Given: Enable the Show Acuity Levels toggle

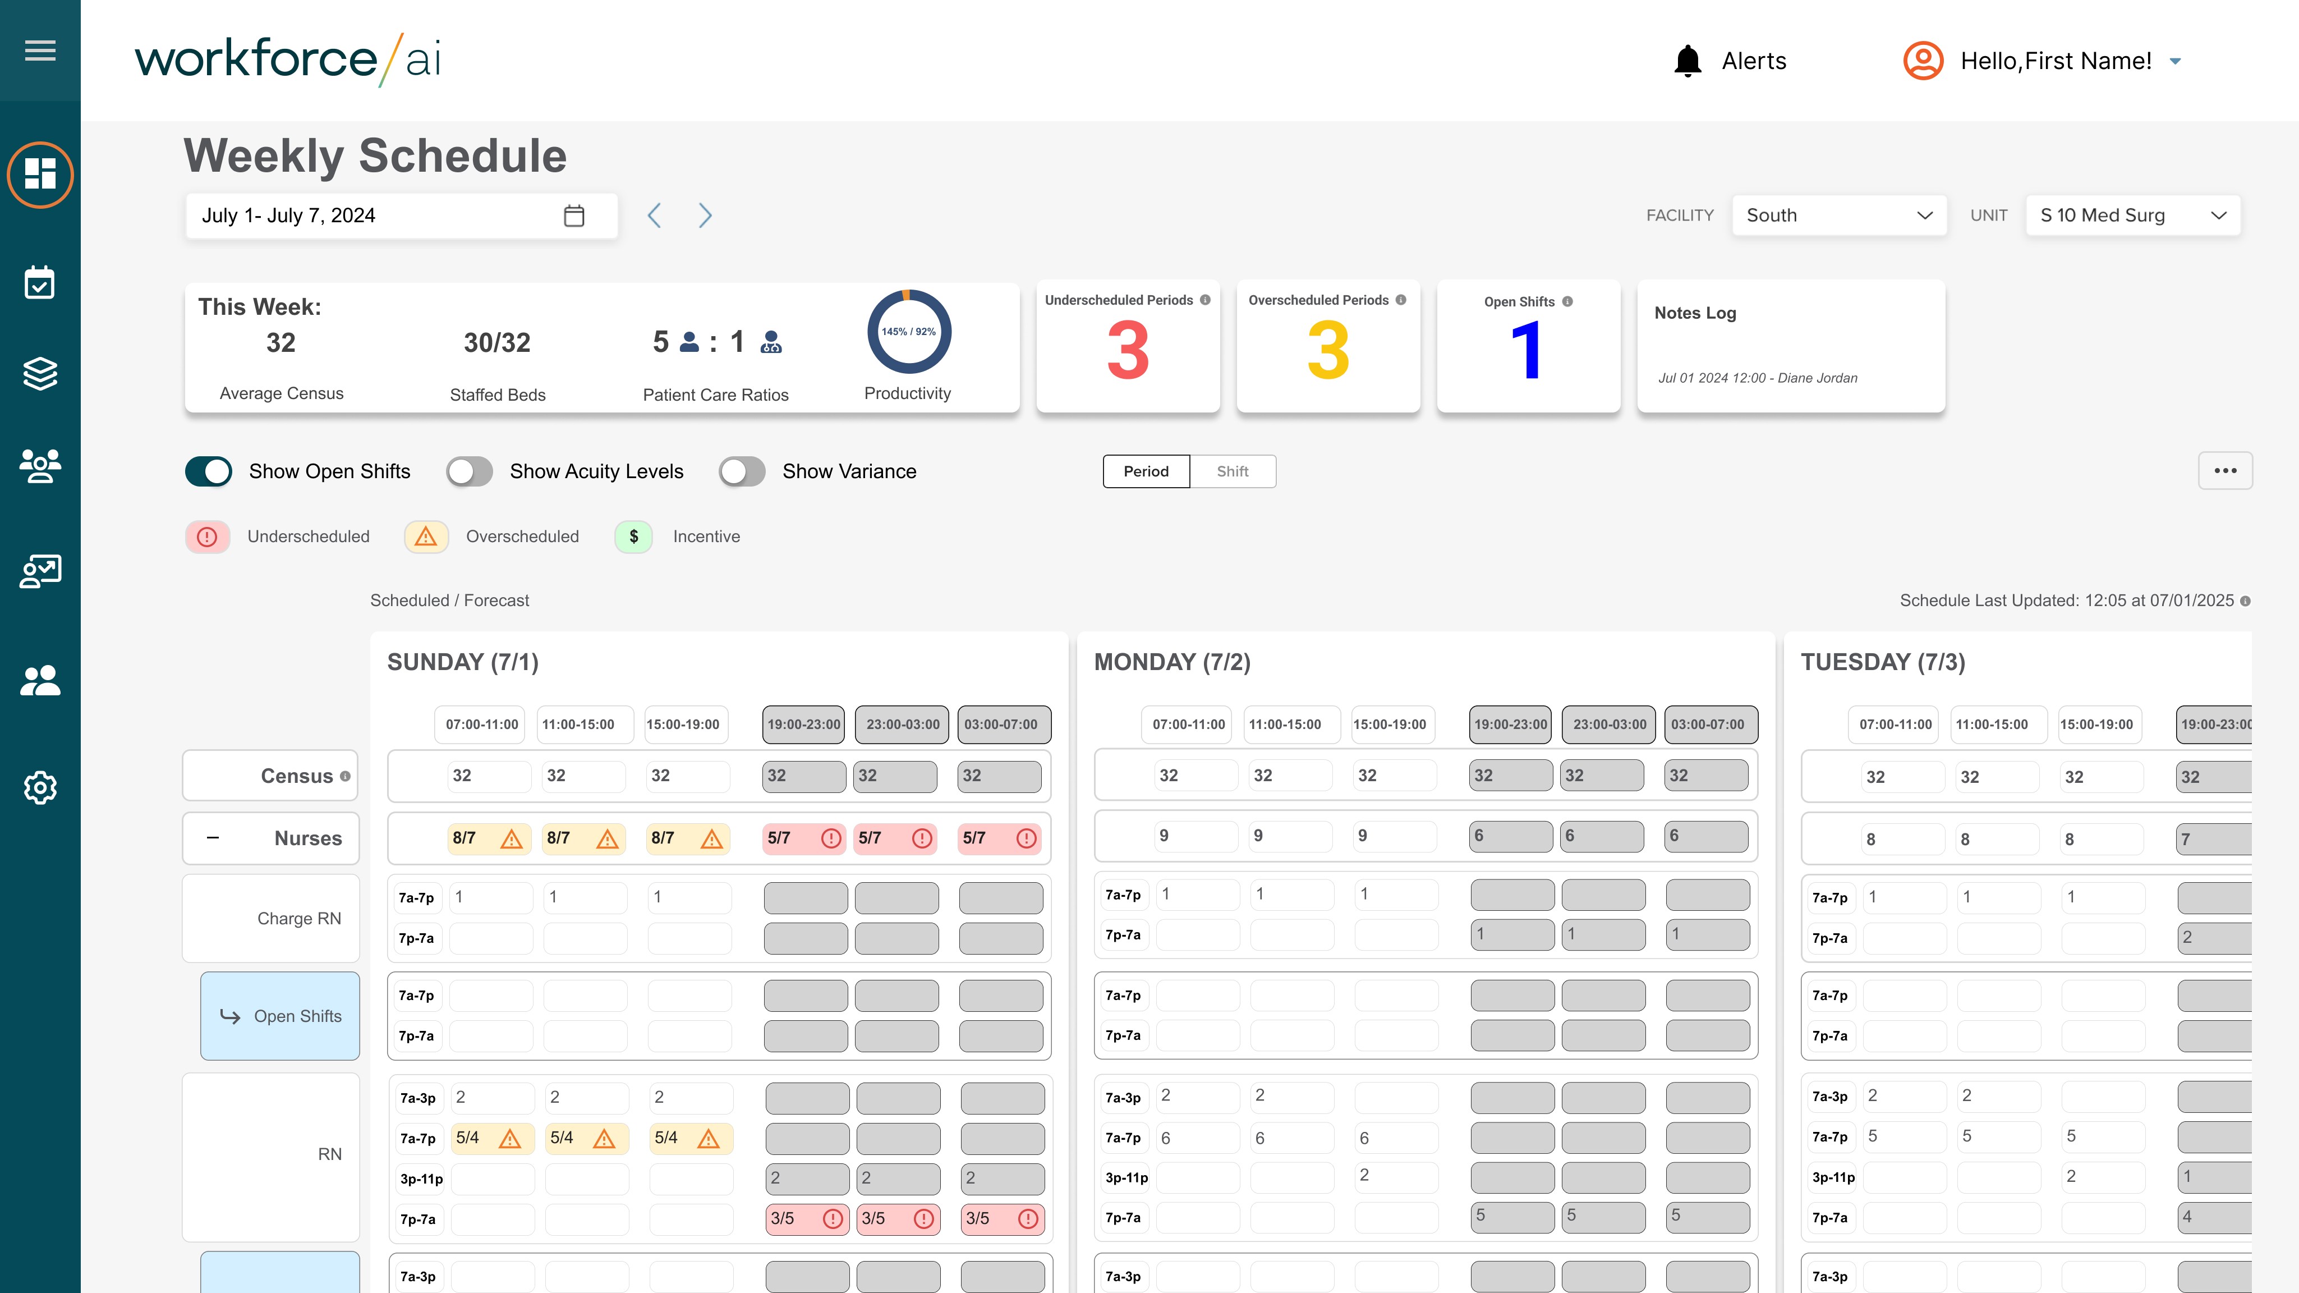Looking at the screenshot, I should (470, 471).
